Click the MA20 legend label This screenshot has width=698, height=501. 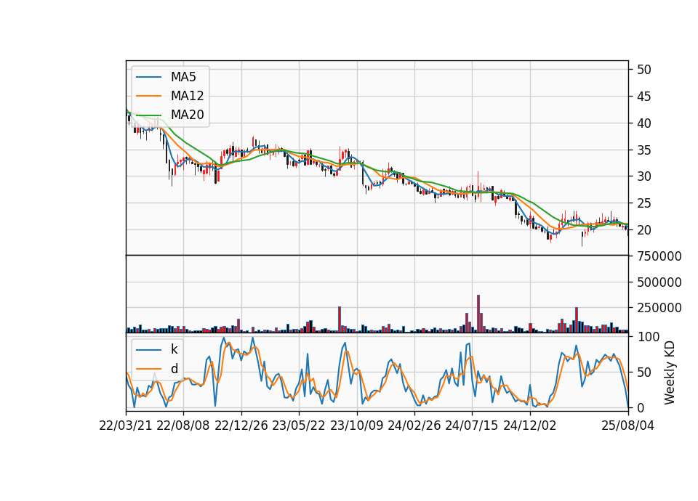click(x=187, y=115)
